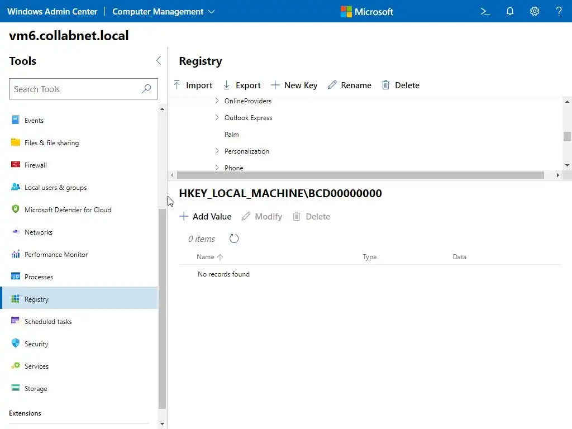
Task: Add Value to the key
Action: pyautogui.click(x=206, y=216)
